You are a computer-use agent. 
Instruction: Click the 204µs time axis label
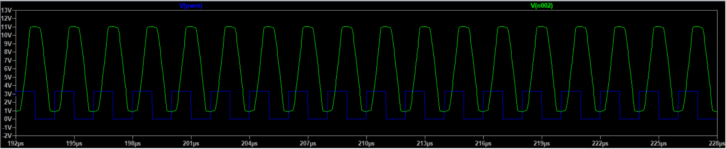pos(250,144)
